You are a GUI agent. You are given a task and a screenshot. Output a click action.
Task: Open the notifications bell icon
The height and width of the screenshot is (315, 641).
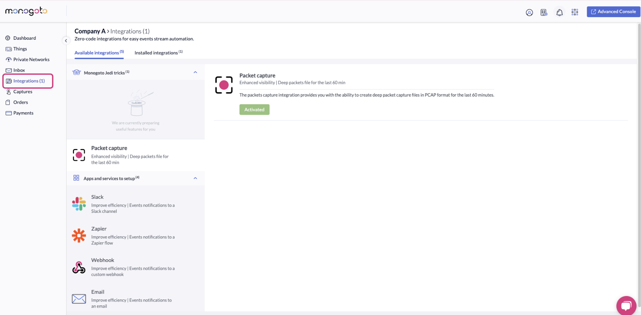[x=559, y=13]
